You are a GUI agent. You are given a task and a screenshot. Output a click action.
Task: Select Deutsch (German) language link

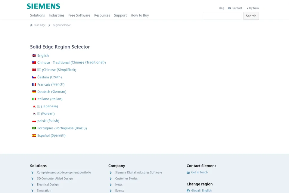[x=52, y=92]
